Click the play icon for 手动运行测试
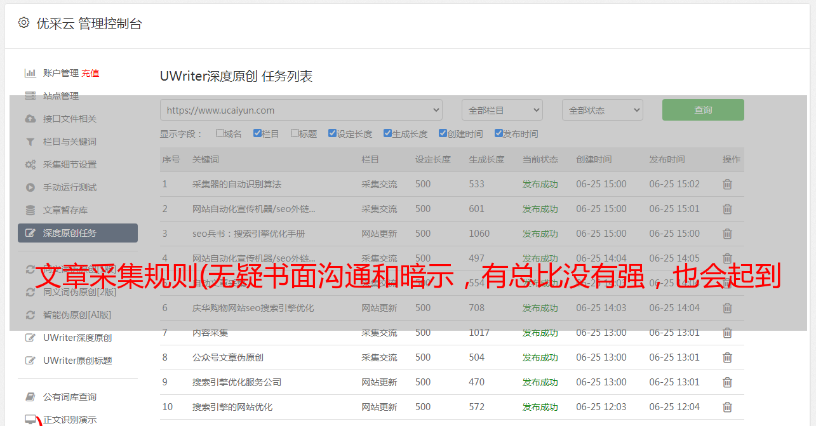Image resolution: width=816 pixels, height=426 pixels. pos(30,187)
